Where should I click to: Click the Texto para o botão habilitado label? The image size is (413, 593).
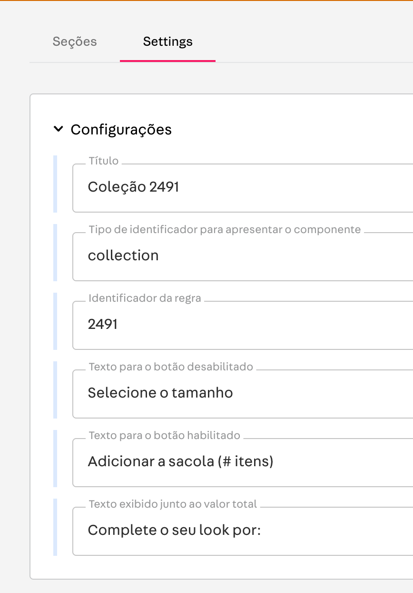165,436
